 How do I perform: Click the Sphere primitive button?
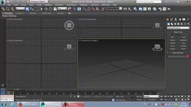pyautogui.click(x=172, y=40)
